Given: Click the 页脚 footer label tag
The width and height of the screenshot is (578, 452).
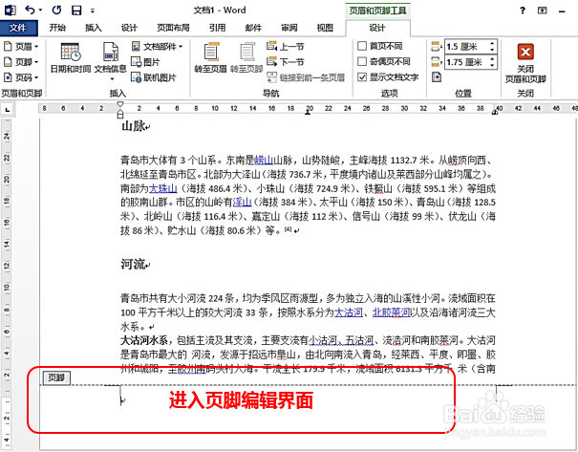Looking at the screenshot, I should [x=56, y=377].
